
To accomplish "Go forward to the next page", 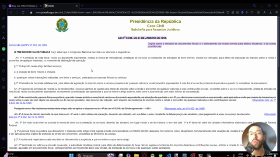I will click(17, 13).
